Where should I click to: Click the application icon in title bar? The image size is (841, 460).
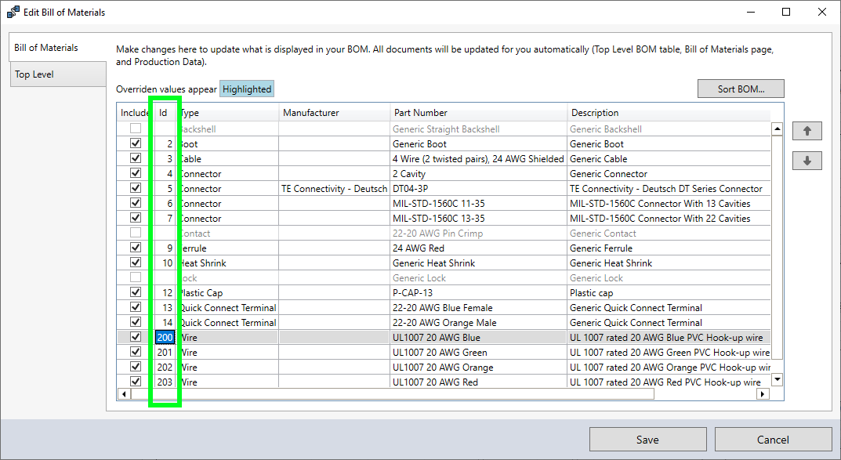13,12
